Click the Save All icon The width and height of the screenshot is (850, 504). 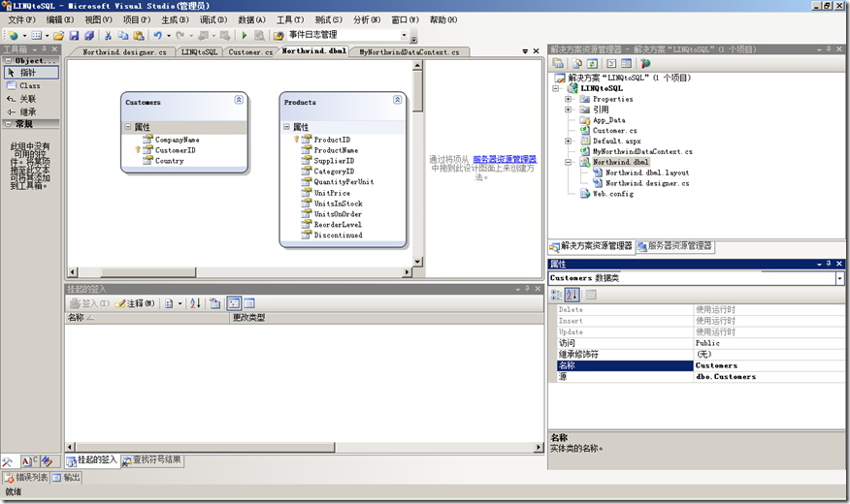tap(89, 36)
